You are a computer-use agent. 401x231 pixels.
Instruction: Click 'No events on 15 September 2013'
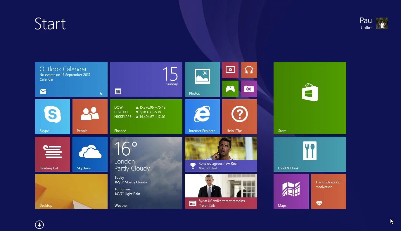[x=65, y=75]
